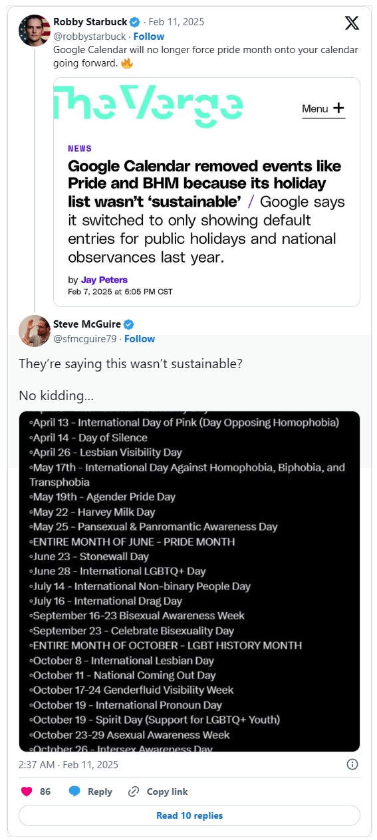Screen dimensions: 377x840
Task: Open The Verge Menu
Action: (324, 109)
